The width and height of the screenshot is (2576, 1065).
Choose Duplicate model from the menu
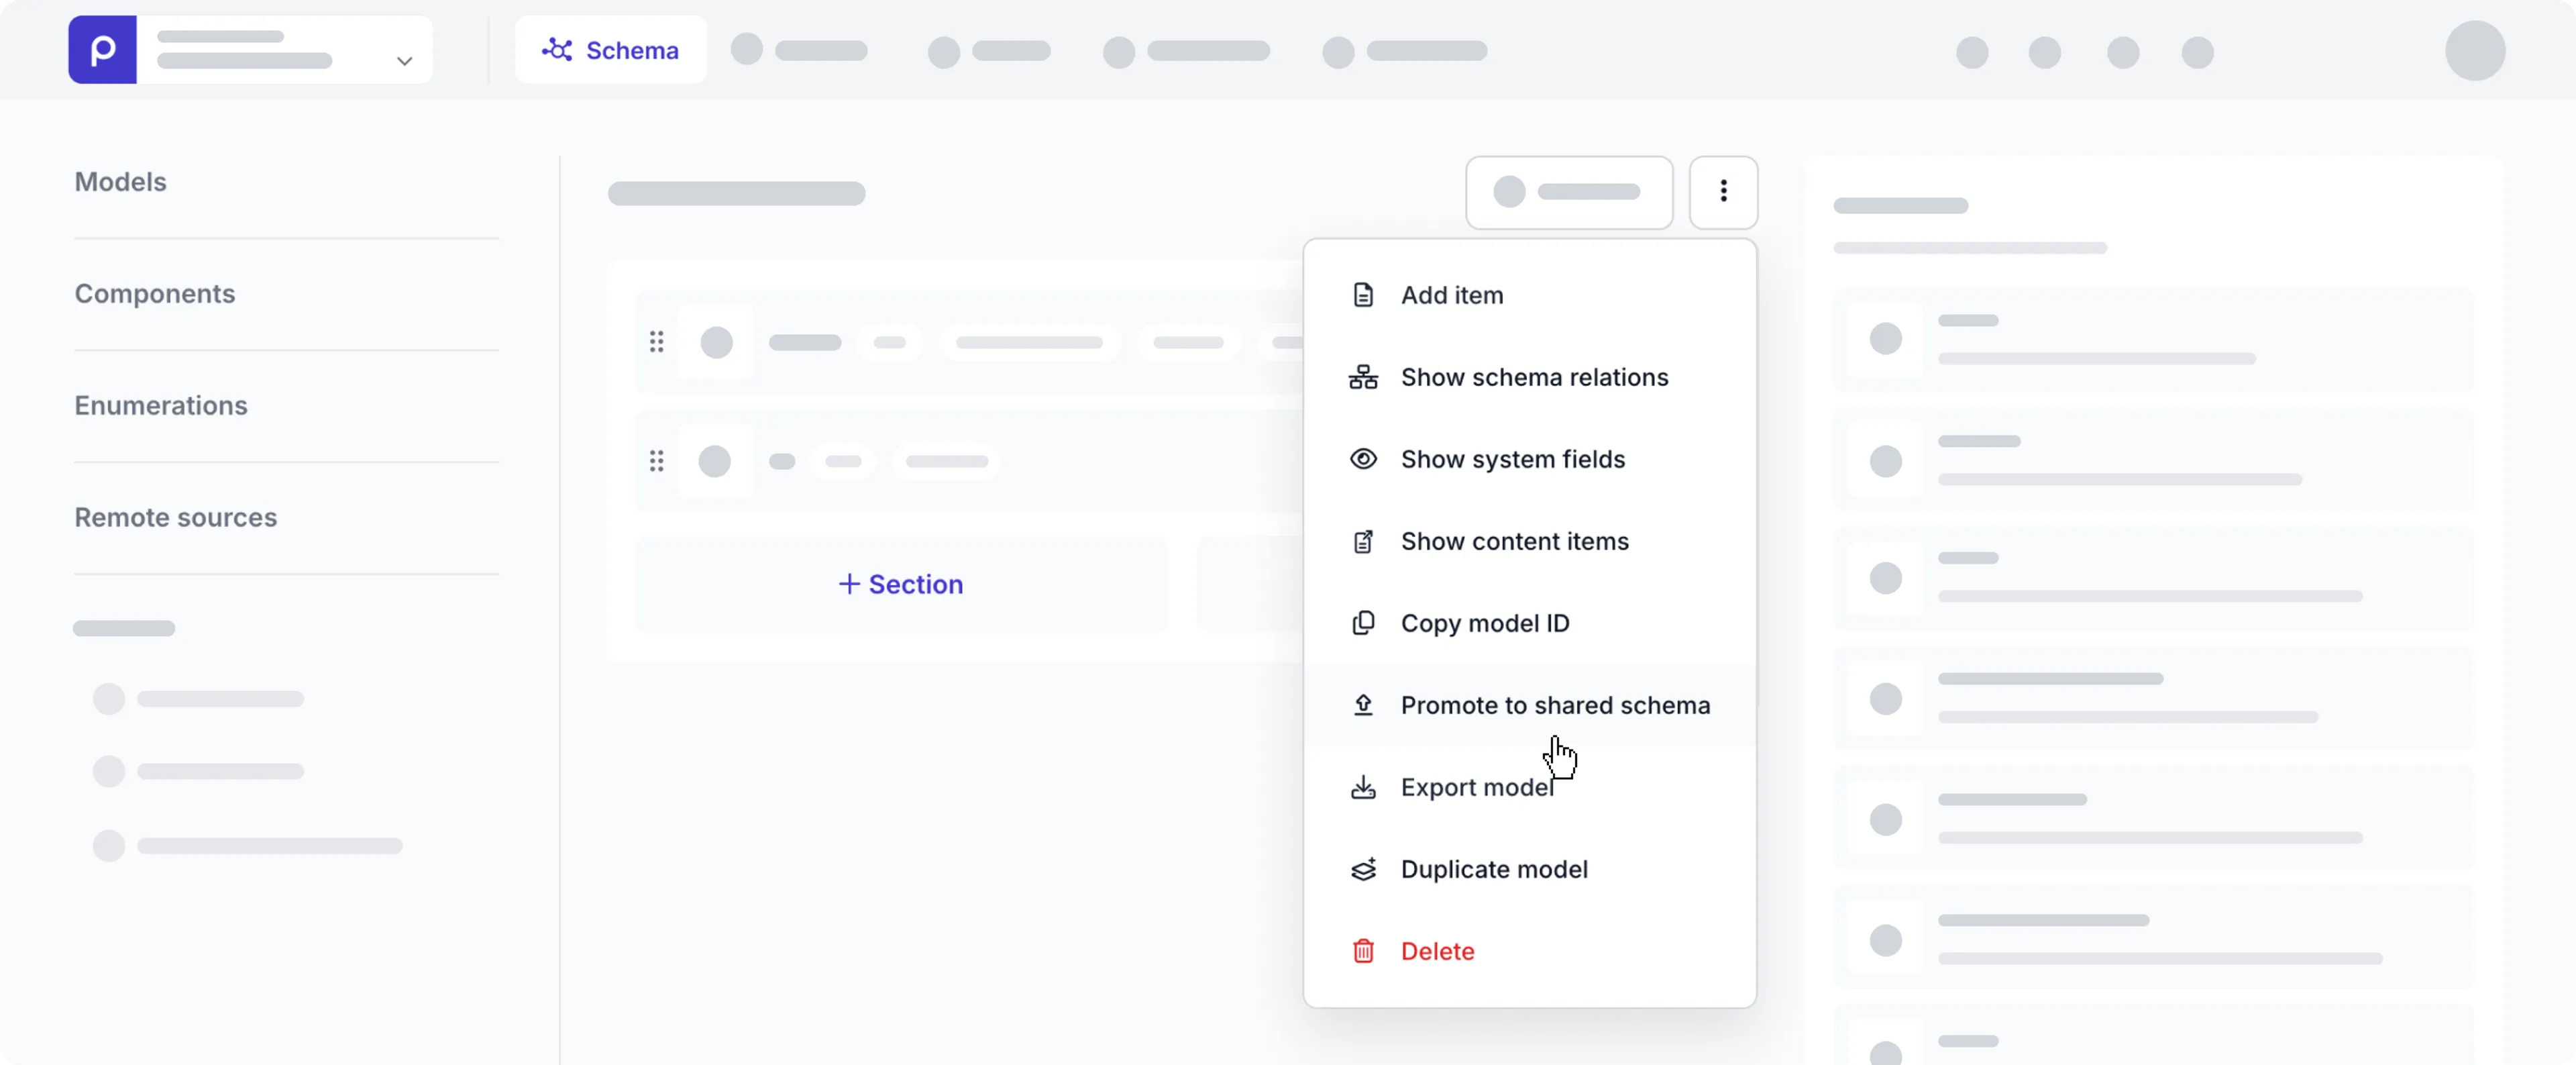click(x=1494, y=869)
